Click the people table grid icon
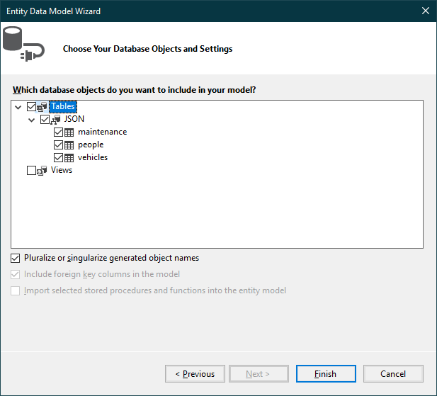 (69, 145)
